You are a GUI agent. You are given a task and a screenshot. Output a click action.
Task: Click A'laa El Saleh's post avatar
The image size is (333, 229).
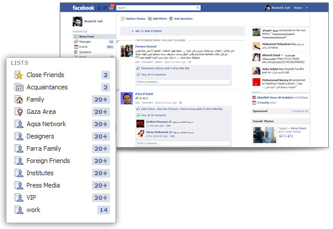click(x=126, y=98)
